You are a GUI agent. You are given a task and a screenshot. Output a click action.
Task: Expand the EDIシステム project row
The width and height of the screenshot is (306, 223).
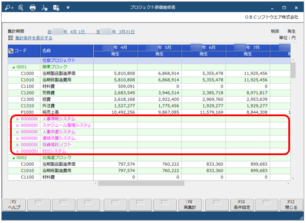click(18, 152)
